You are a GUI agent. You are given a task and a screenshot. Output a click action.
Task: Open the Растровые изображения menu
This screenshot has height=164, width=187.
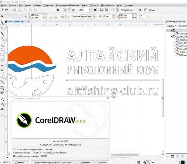point(67,5)
